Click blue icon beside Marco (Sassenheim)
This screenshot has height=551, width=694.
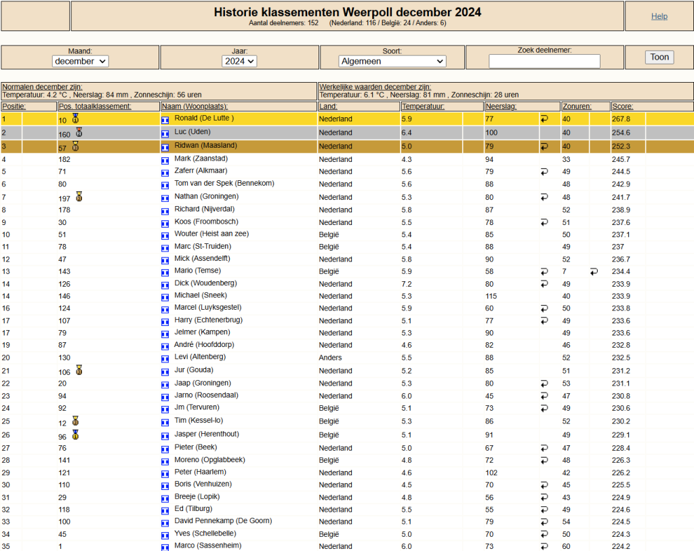point(165,546)
